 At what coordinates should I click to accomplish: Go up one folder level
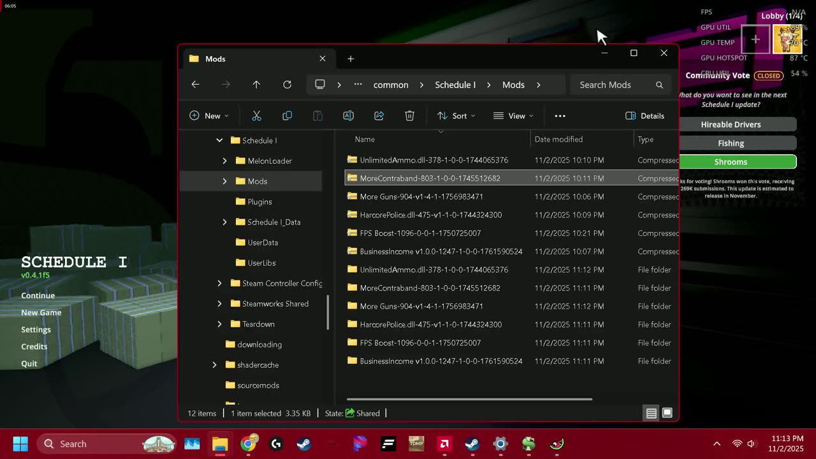256,85
